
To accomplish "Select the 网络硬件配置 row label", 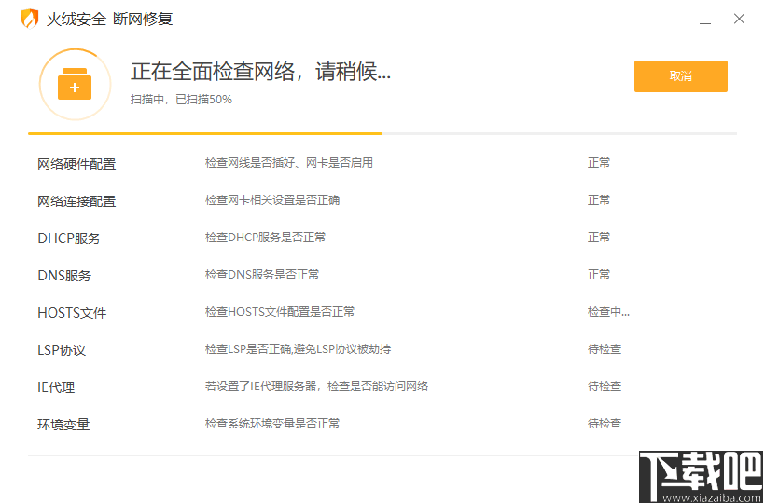I will pyautogui.click(x=76, y=164).
